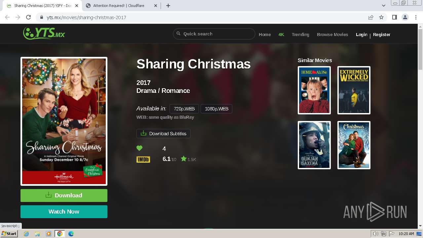Click Download Subtitles button

tap(164, 134)
